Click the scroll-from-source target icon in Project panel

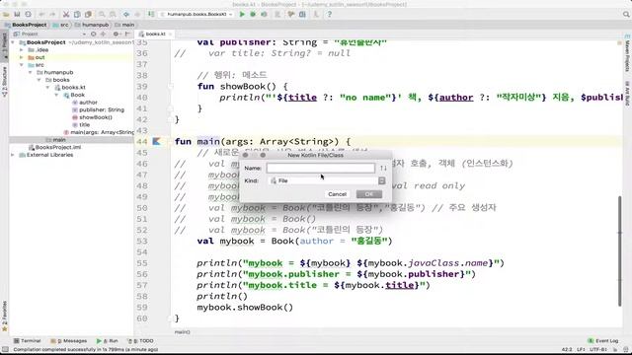coord(94,35)
